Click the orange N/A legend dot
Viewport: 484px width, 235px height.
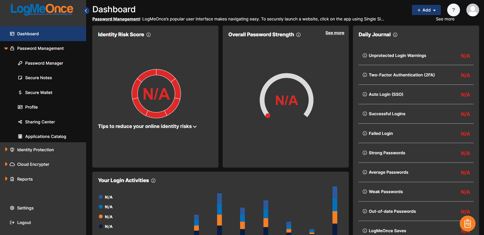point(101,217)
